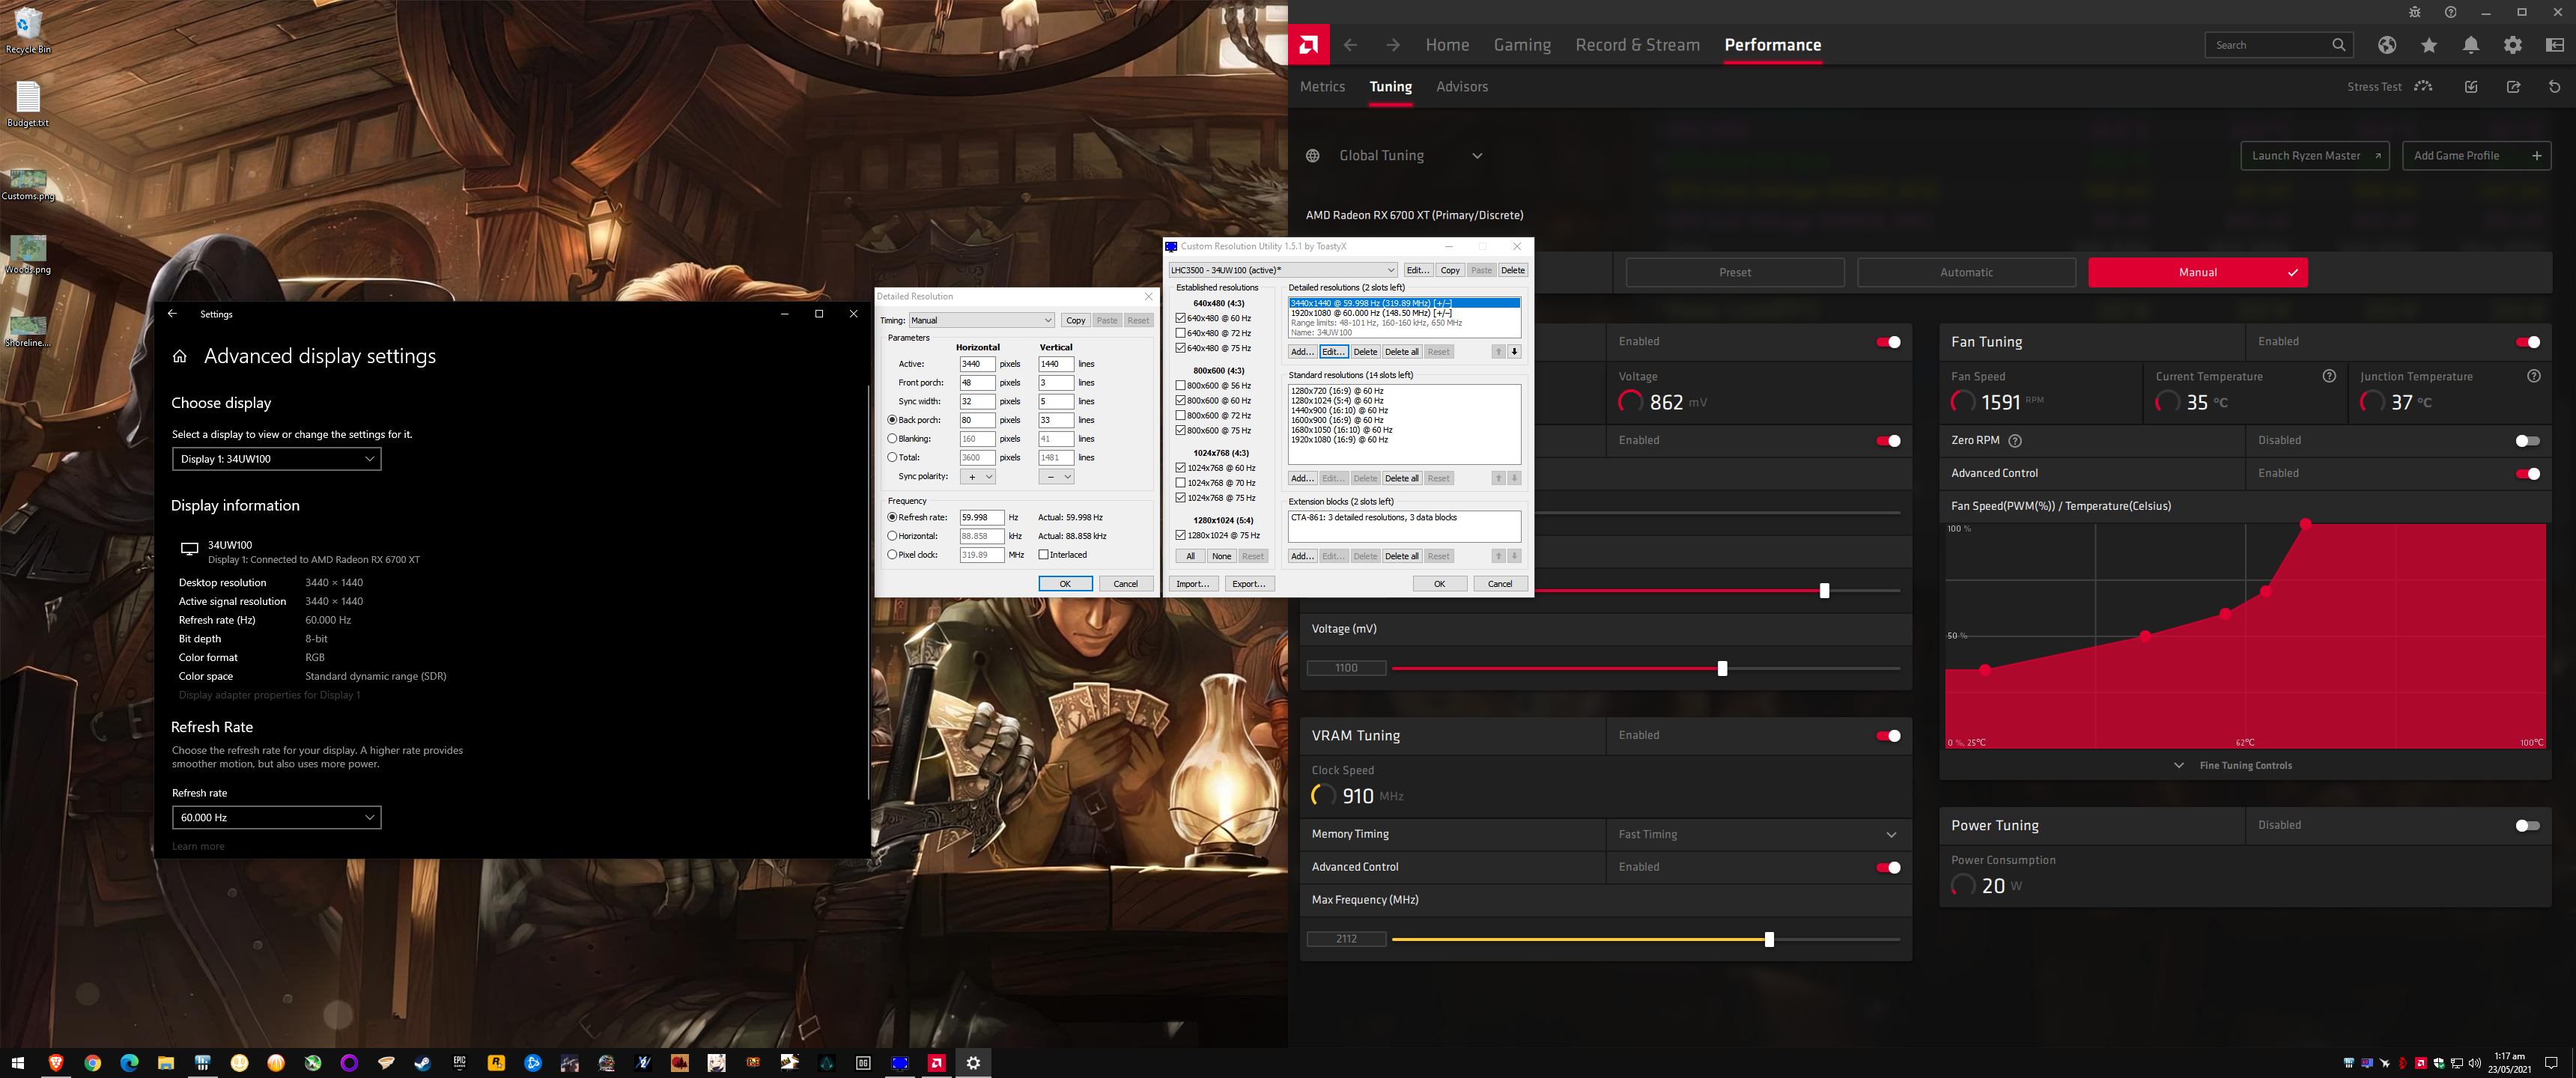This screenshot has height=1078, width=2576.
Task: Switch to the Metrics tab
Action: click(1322, 87)
